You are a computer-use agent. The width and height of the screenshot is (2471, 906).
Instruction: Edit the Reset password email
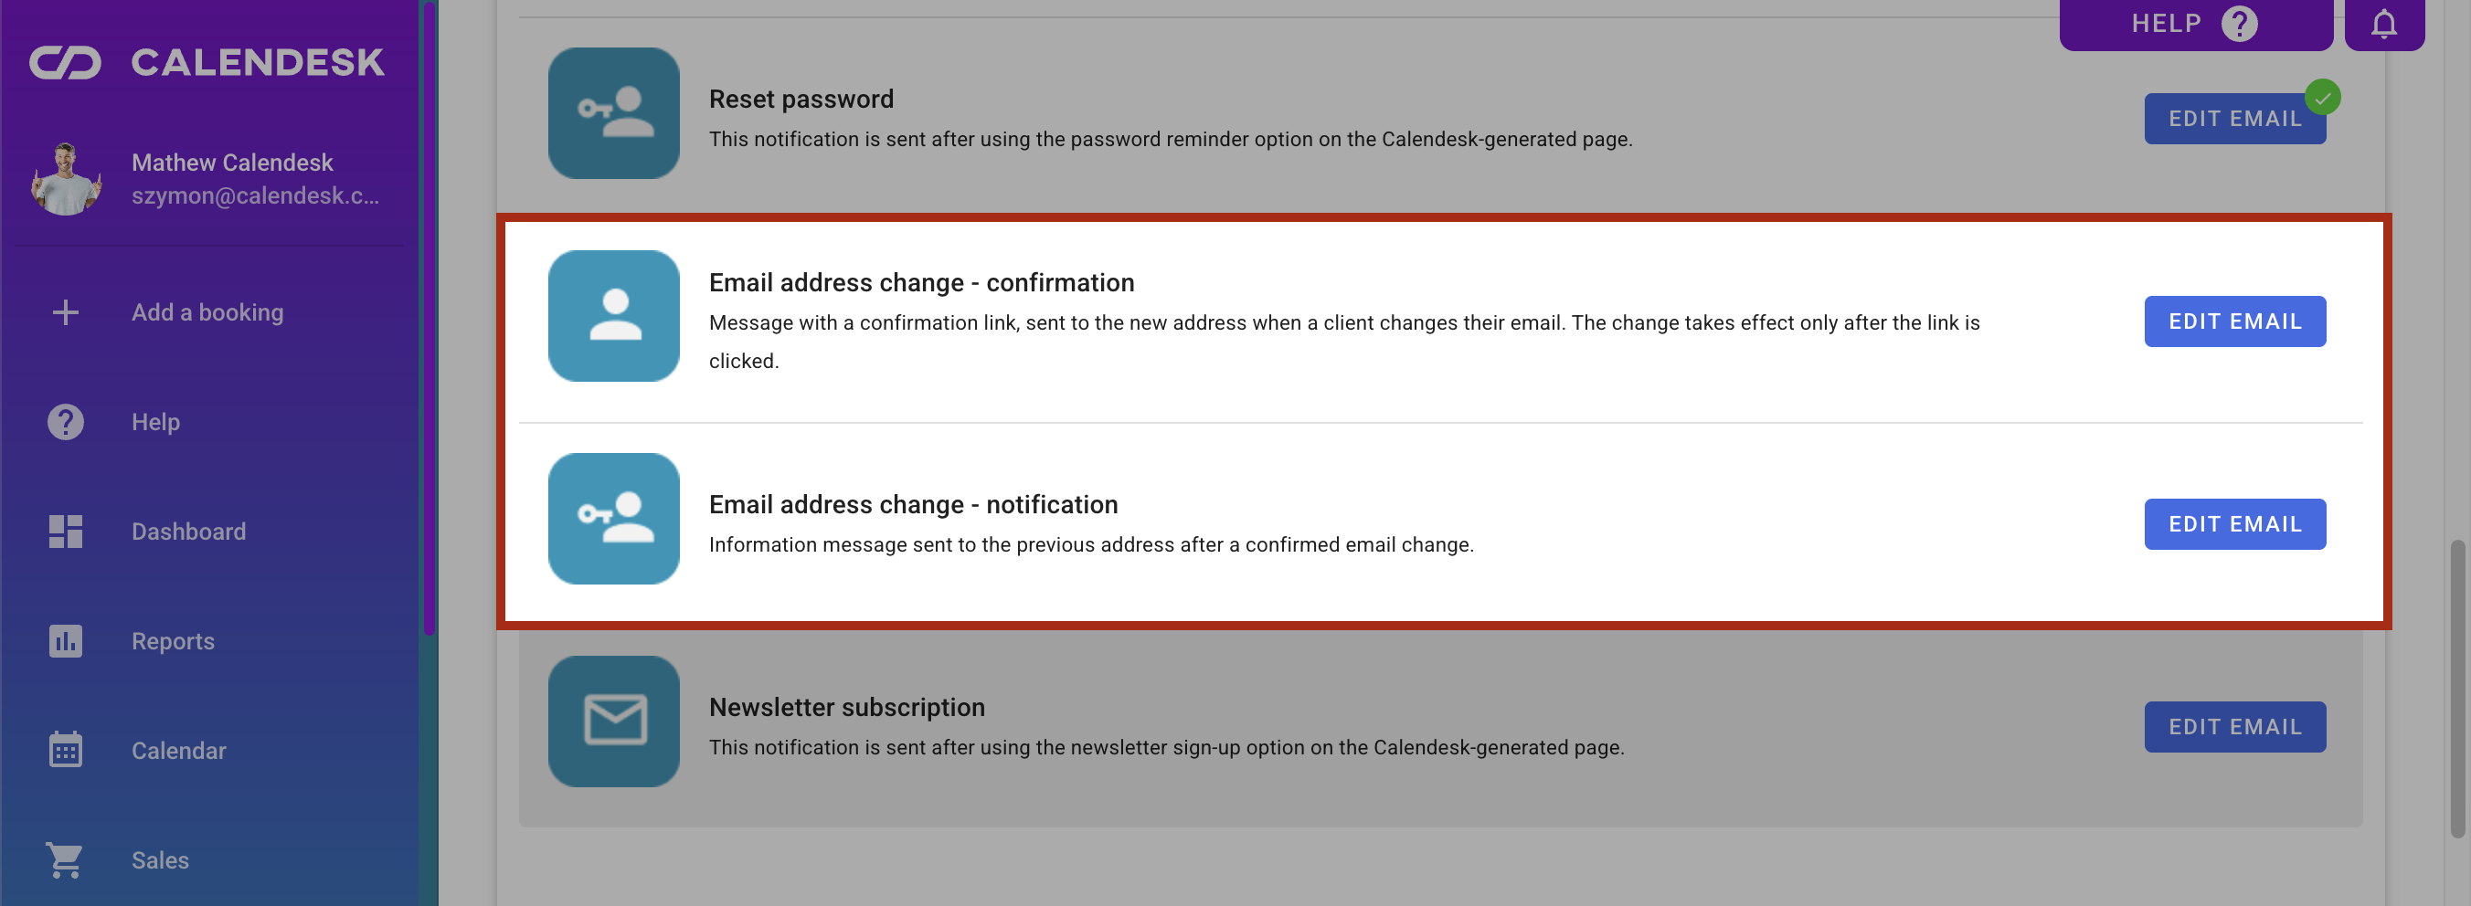click(x=2235, y=119)
